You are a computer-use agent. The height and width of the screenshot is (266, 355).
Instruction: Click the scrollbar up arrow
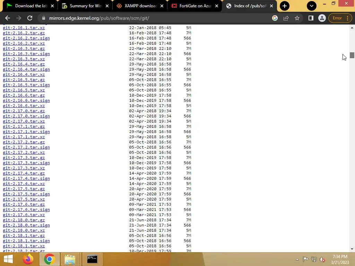[x=352, y=28]
